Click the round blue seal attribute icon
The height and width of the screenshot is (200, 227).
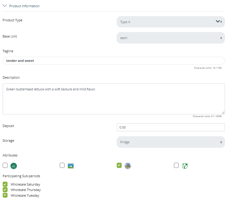click(x=128, y=166)
